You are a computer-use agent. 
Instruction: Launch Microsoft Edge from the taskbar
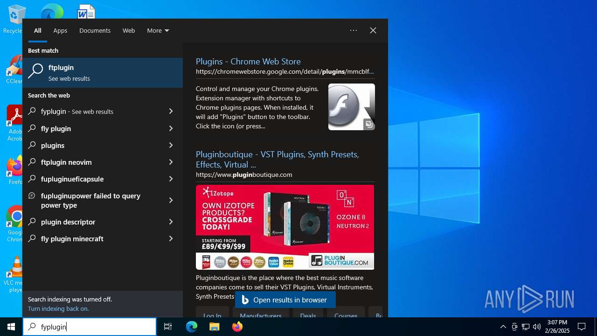pos(192,327)
